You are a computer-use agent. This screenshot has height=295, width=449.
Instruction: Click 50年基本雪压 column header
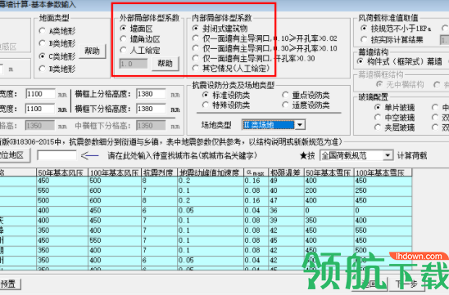click(329, 172)
